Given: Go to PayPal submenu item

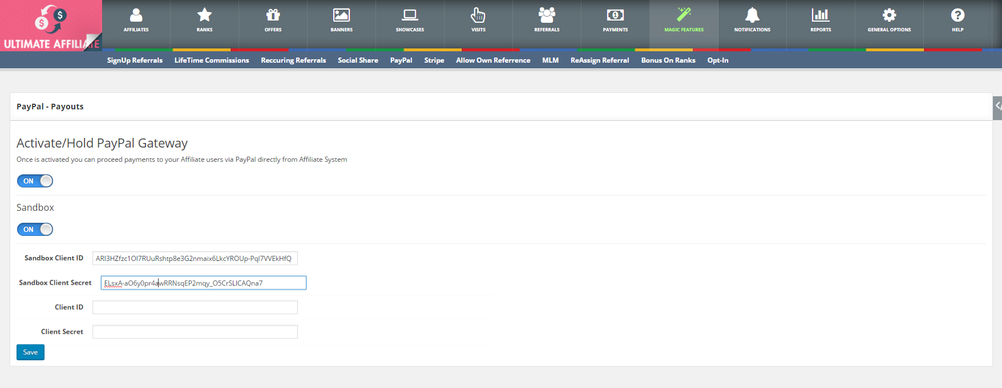Looking at the screenshot, I should pyautogui.click(x=401, y=60).
